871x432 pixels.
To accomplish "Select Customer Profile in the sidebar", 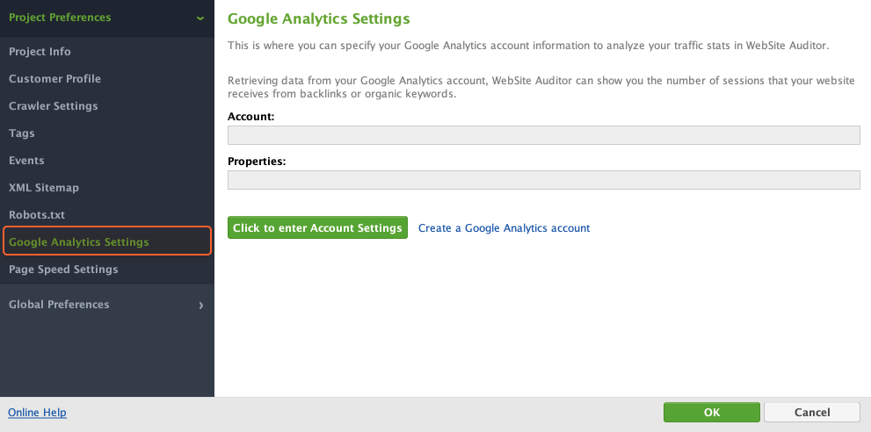I will 54,79.
